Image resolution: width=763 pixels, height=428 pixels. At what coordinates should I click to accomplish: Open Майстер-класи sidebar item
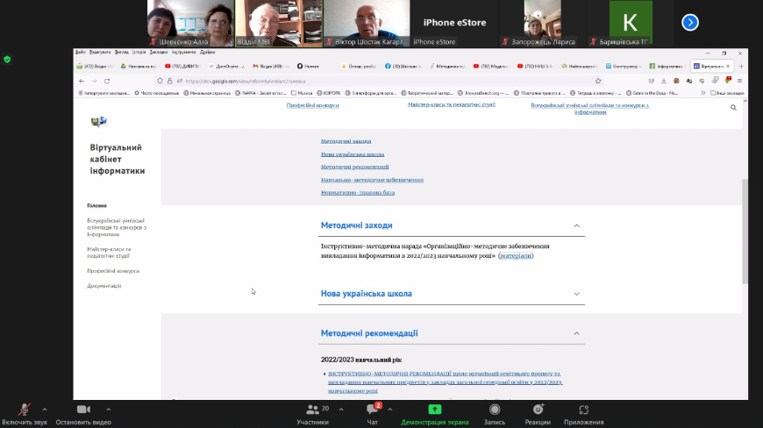click(109, 253)
